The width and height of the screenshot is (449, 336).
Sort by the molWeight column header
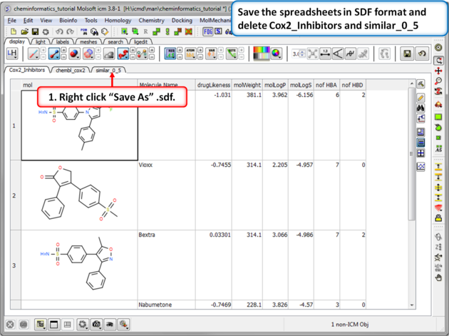pos(248,85)
